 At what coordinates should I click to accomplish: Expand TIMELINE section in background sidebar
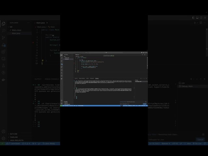click(x=13, y=137)
